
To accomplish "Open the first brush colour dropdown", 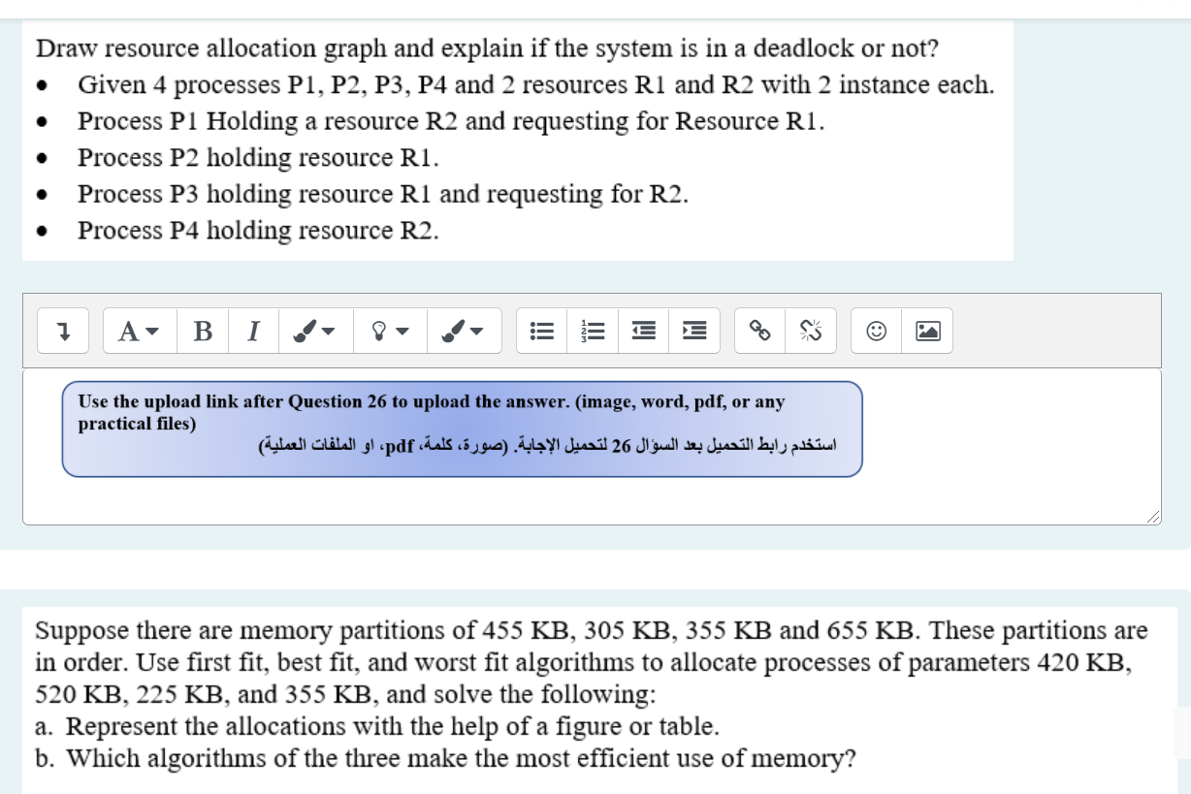I will click(315, 331).
